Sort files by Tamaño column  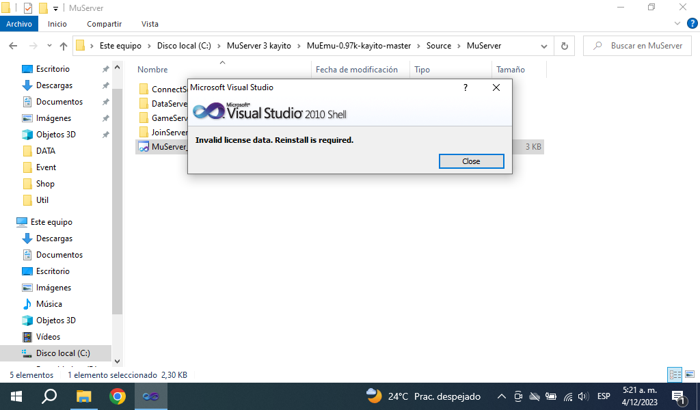510,69
